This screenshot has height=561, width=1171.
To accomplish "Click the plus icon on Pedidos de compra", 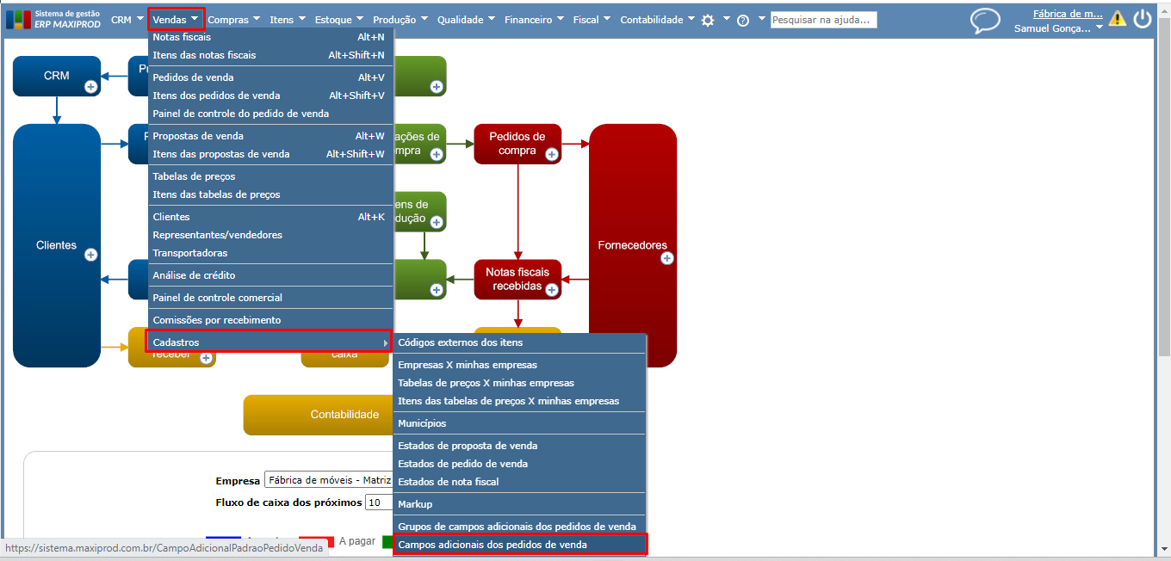I will (x=551, y=155).
